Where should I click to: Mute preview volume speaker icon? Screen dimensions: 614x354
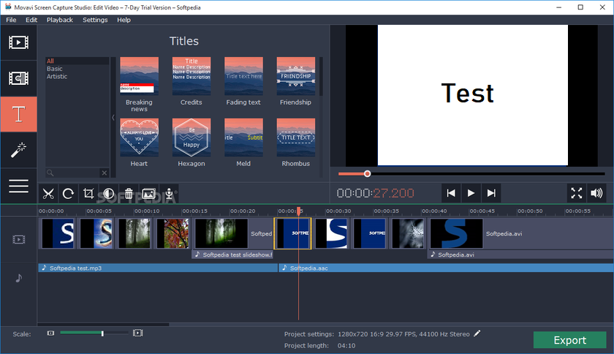tap(596, 193)
